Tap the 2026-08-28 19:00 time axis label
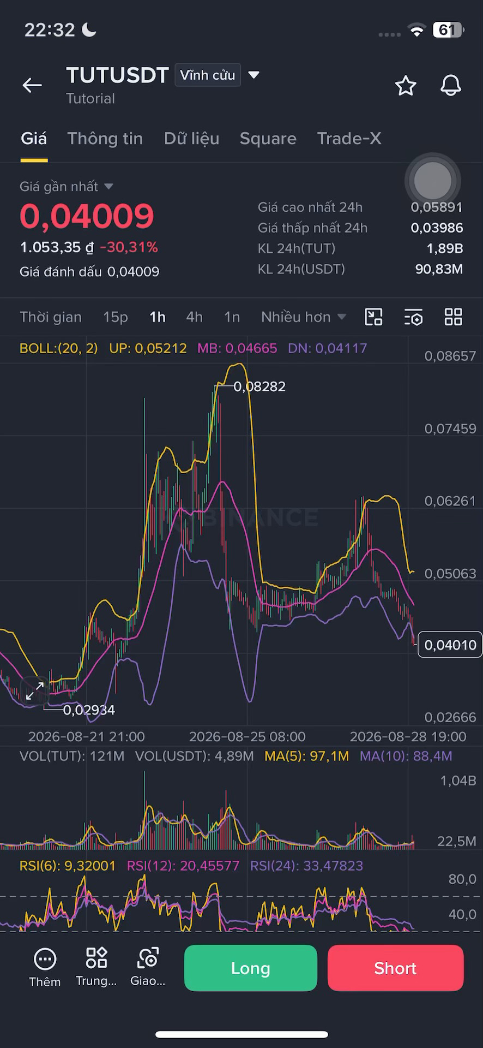This screenshot has width=483, height=1048. [x=408, y=737]
